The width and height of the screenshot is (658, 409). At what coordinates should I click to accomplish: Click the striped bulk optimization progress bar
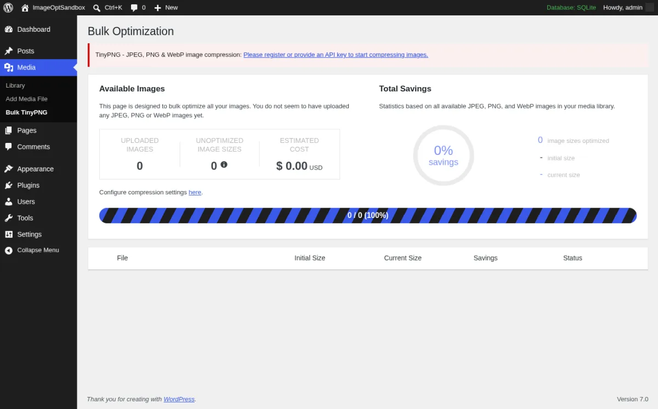click(368, 215)
